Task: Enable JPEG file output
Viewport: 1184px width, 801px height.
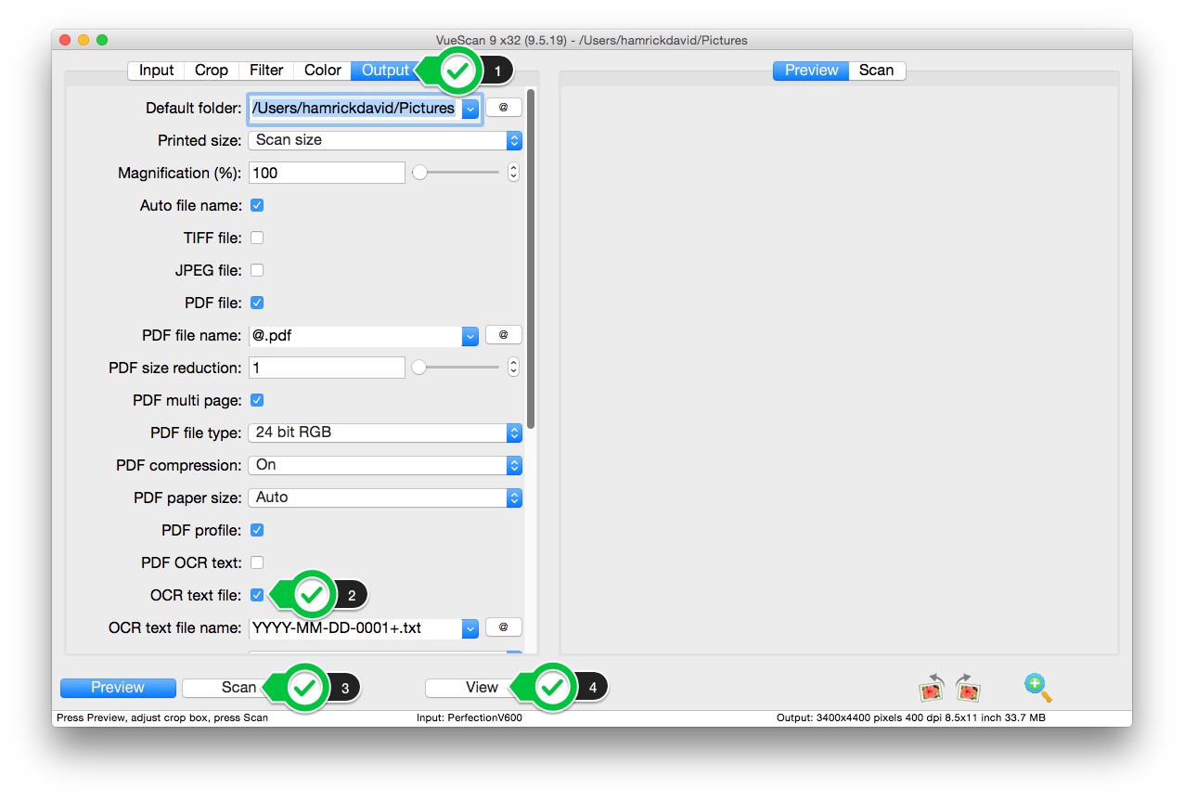Action: [x=256, y=270]
